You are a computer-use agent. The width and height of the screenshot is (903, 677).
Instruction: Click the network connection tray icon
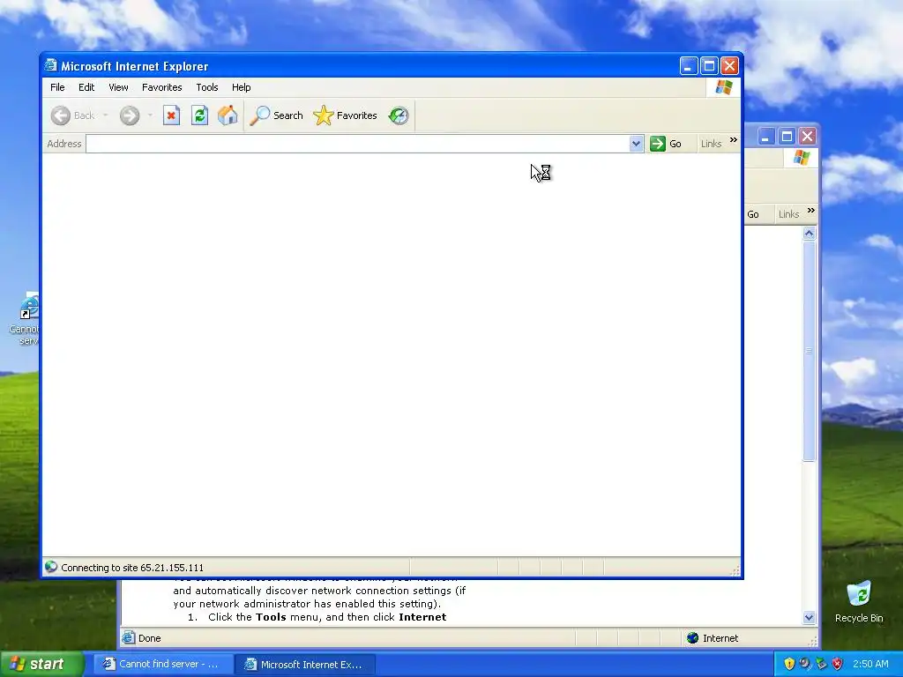(821, 664)
